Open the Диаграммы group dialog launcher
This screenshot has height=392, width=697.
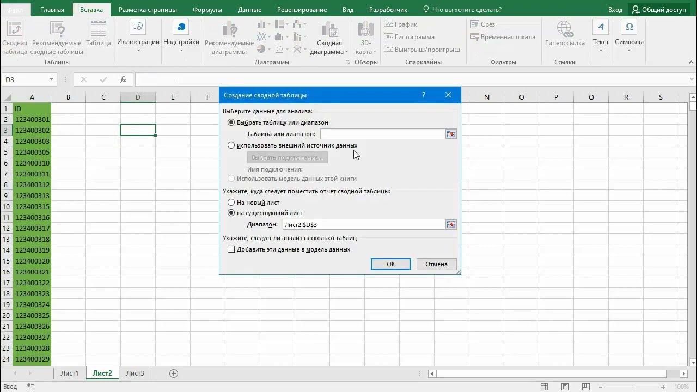(347, 63)
